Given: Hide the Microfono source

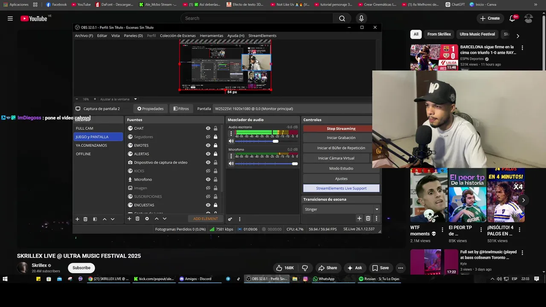Looking at the screenshot, I should coord(208,180).
